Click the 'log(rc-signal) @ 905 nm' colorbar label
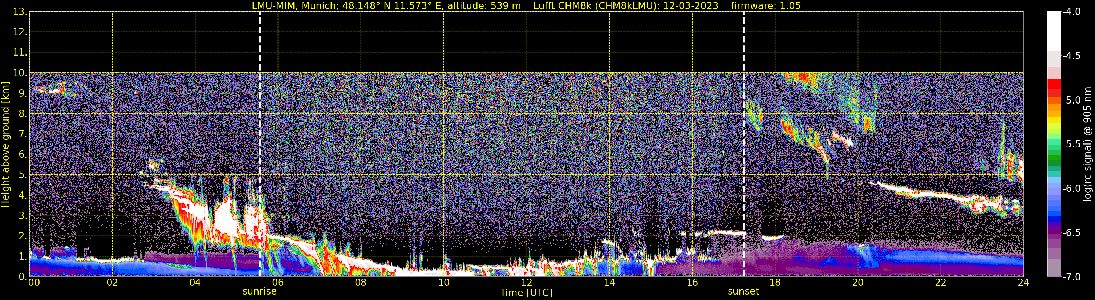Image resolution: width=1095 pixels, height=300 pixels. [1087, 144]
